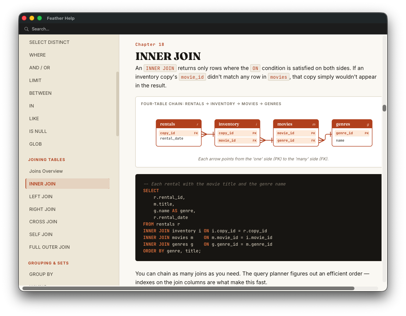Click the search magnifier icon
This screenshot has height=316, width=406.
pos(26,29)
